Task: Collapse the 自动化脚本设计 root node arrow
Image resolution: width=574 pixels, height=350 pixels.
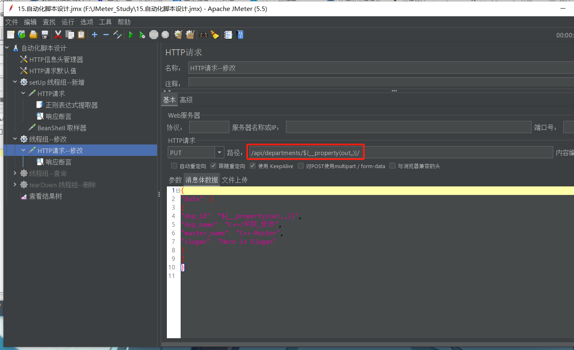Action: [x=7, y=48]
